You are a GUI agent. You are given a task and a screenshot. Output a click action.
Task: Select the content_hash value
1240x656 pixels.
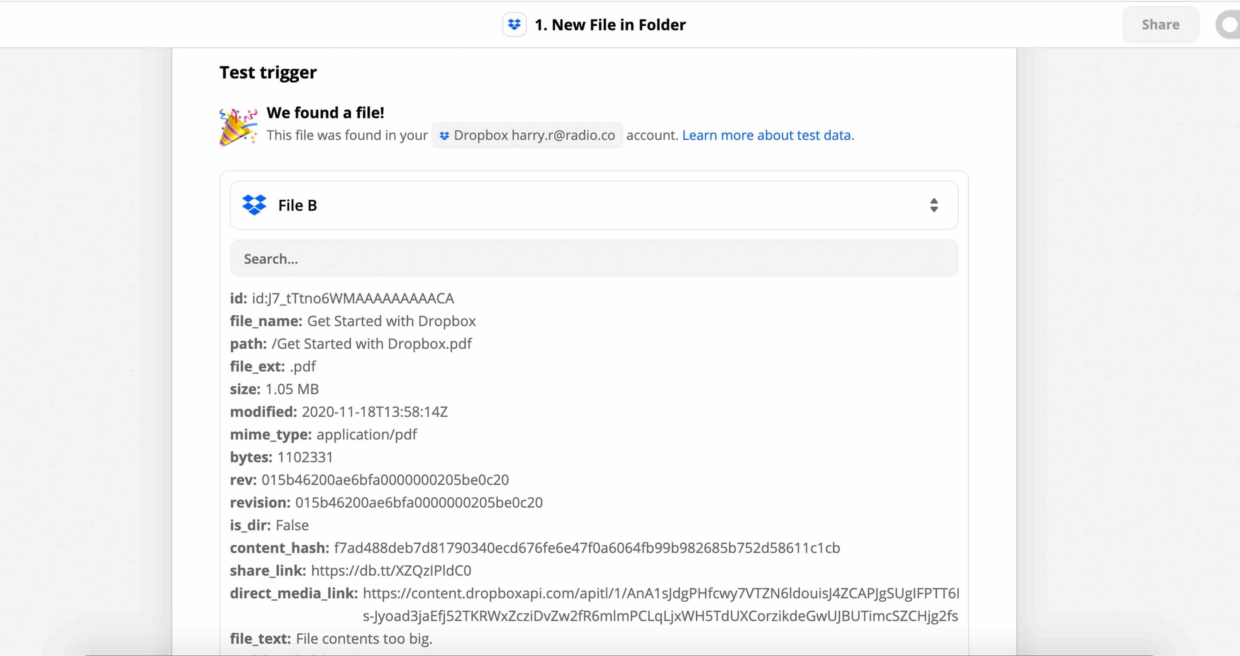(587, 548)
